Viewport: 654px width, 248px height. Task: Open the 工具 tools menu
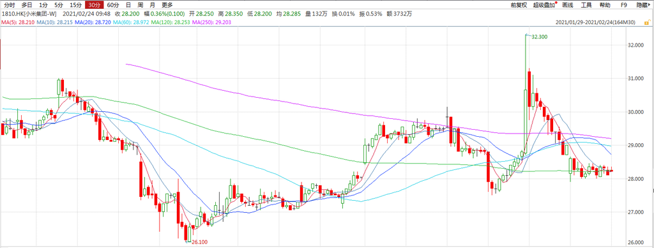click(586, 5)
